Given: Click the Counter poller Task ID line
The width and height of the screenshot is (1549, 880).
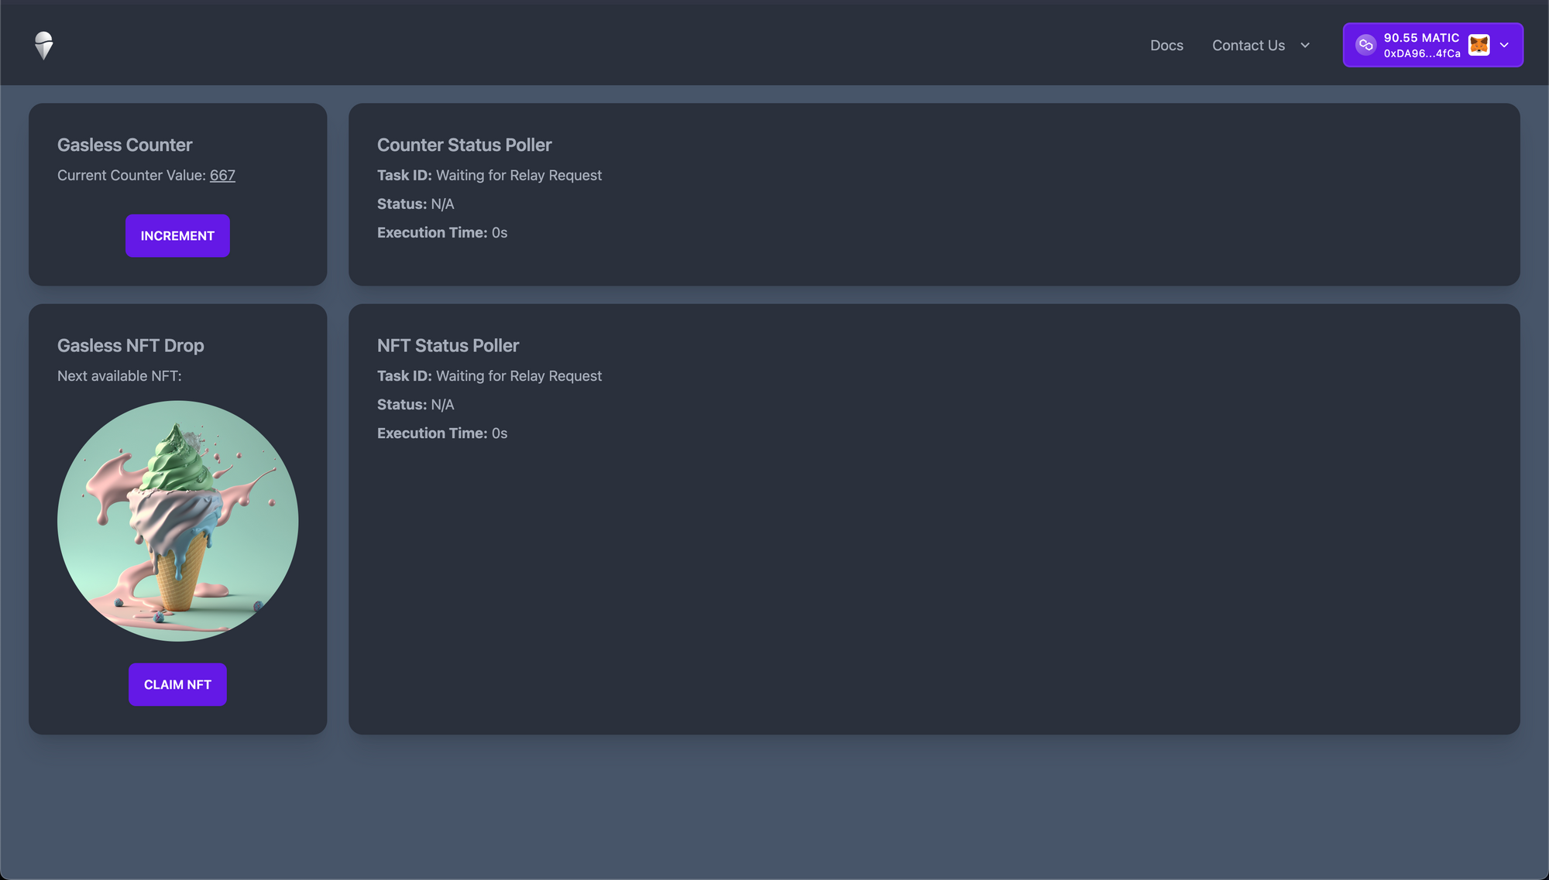Looking at the screenshot, I should pyautogui.click(x=489, y=176).
